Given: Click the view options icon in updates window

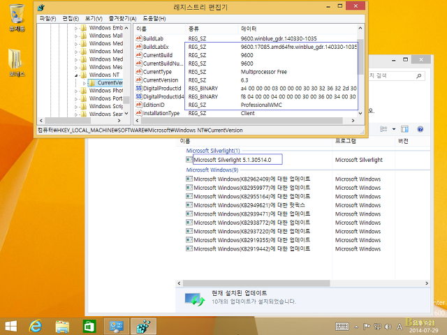Looking at the screenshot, I should pos(383,129).
